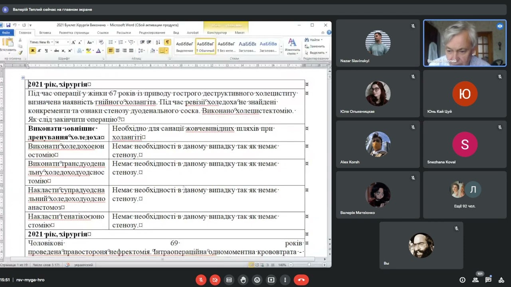The image size is (511, 287).
Task: Open the Рецензирование ribbon tab
Action: (x=152, y=33)
